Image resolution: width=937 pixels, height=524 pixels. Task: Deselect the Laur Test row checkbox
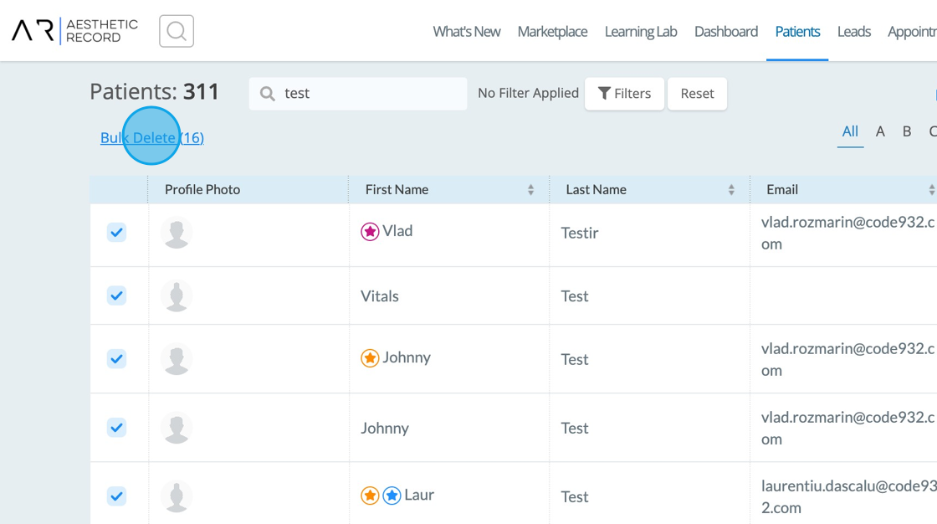point(116,496)
